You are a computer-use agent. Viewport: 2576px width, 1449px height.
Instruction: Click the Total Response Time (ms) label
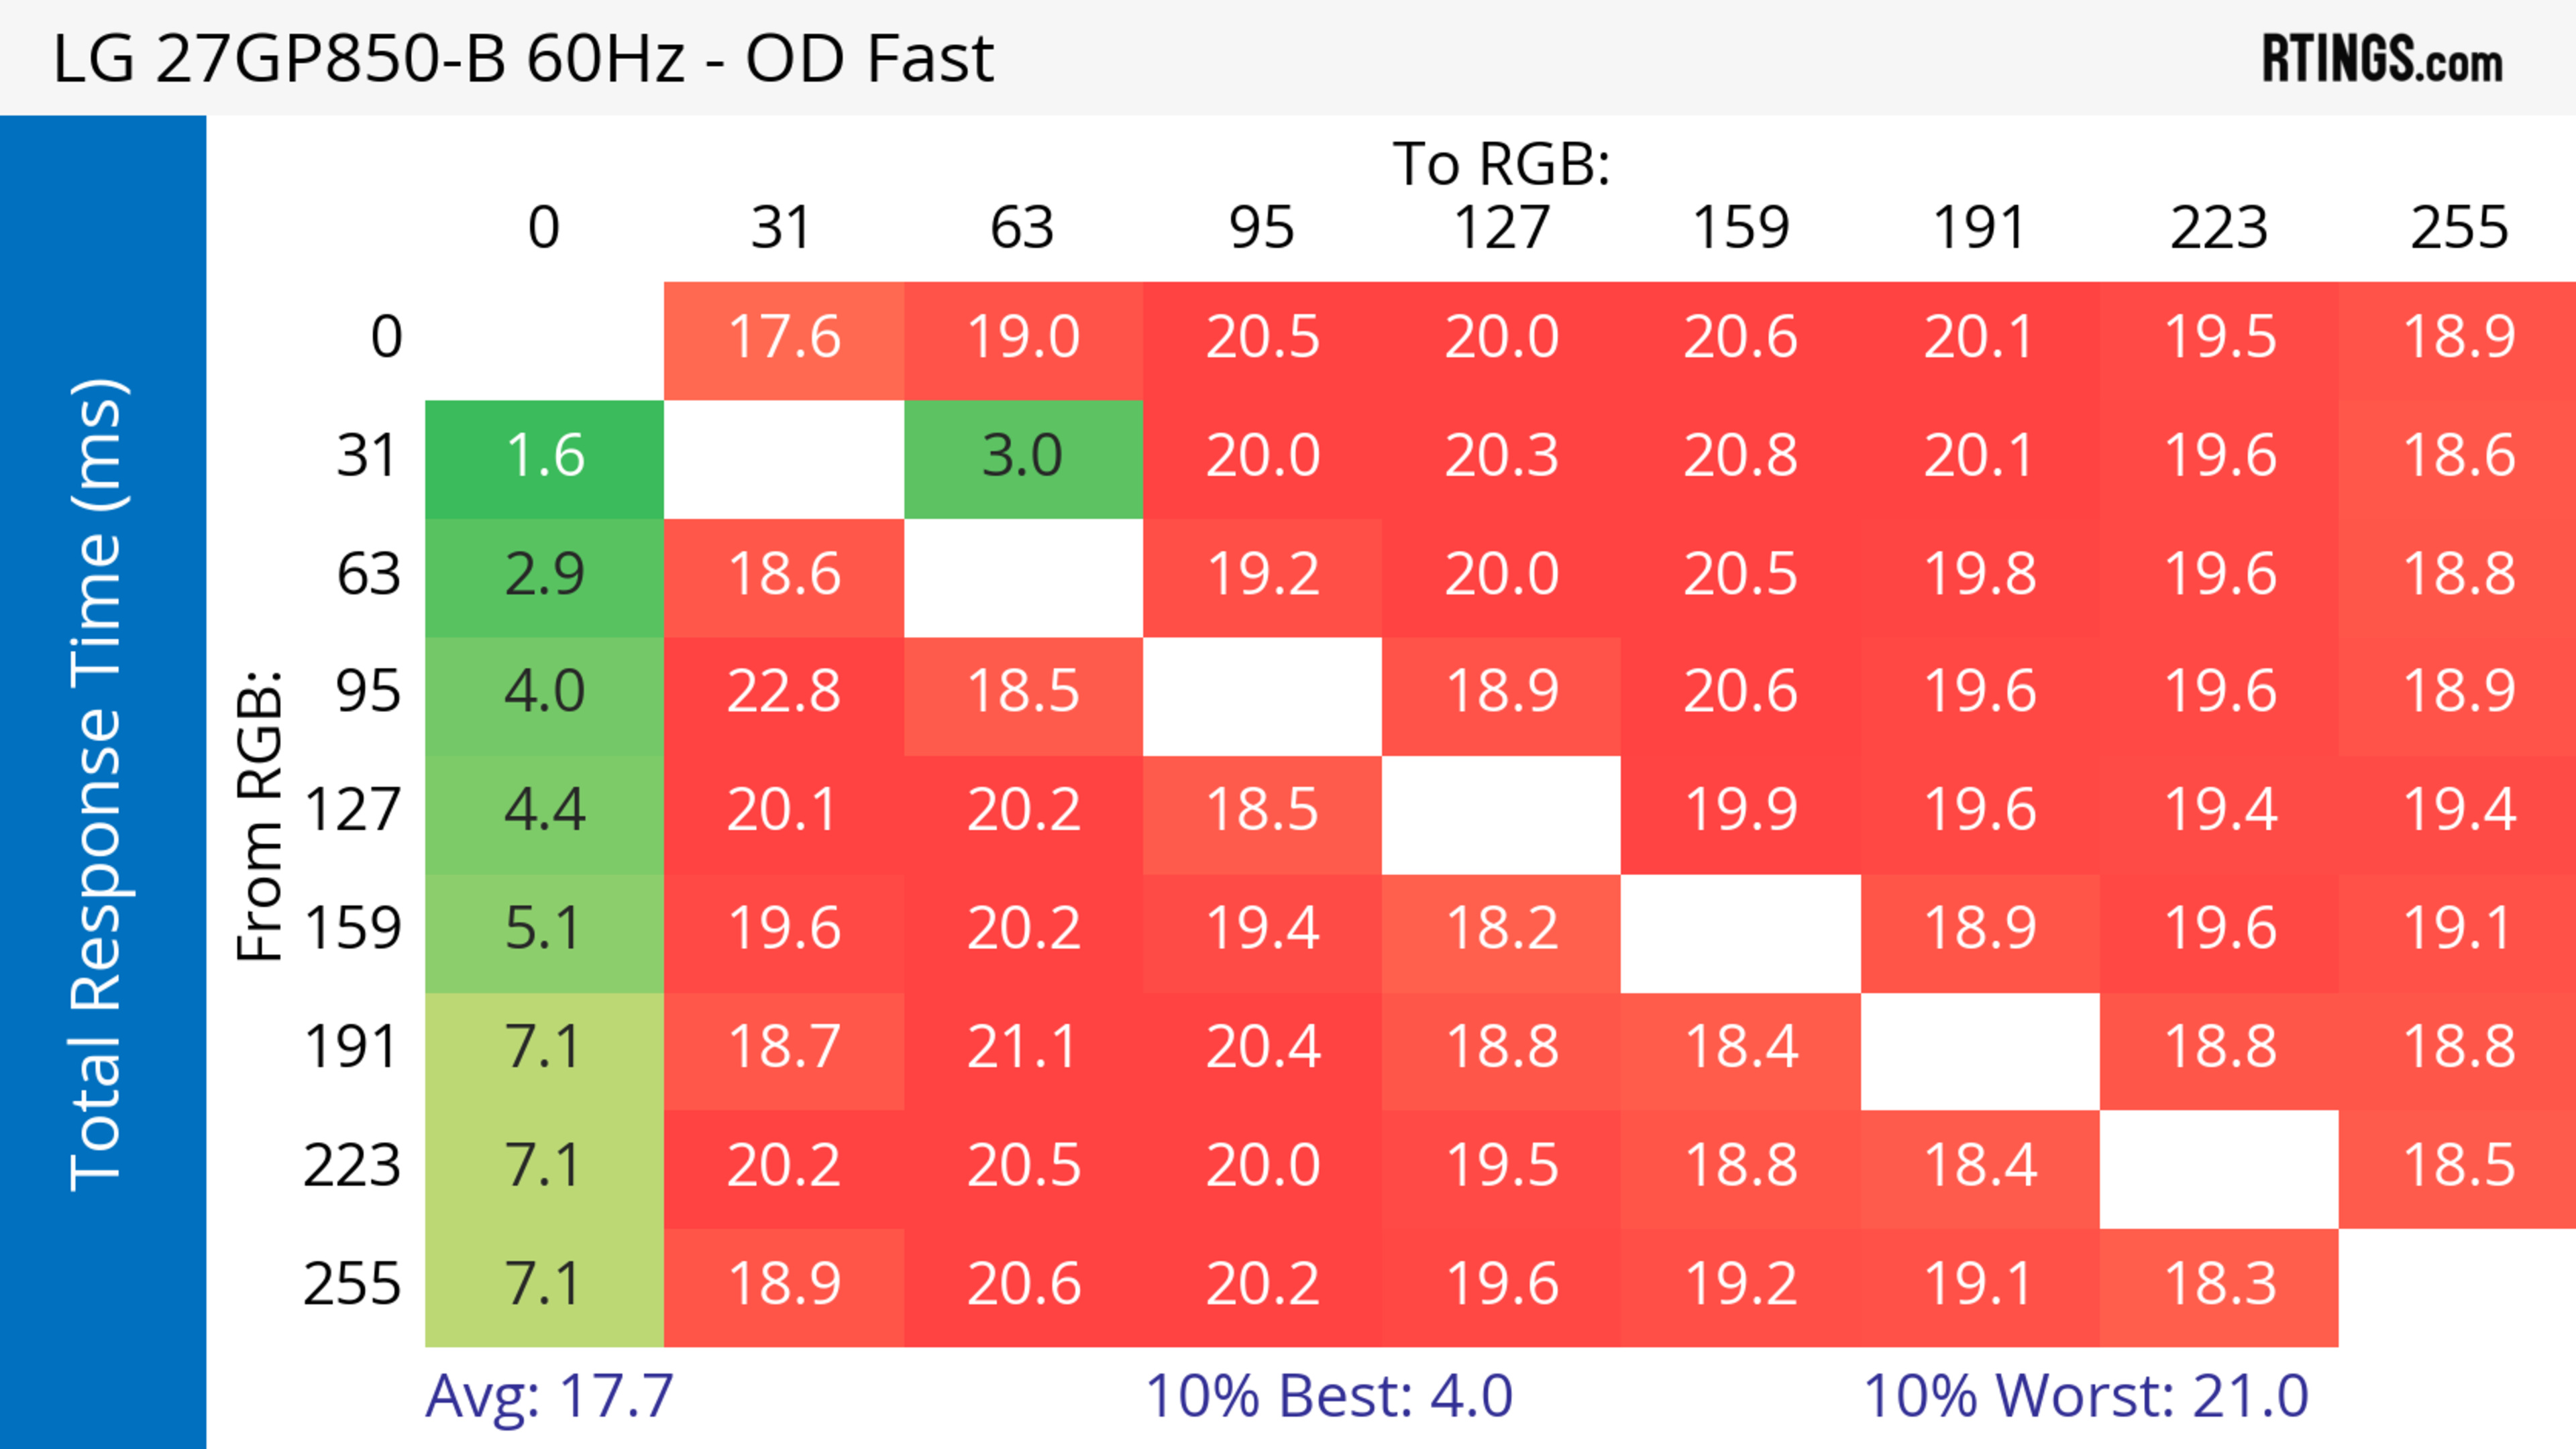(x=98, y=785)
